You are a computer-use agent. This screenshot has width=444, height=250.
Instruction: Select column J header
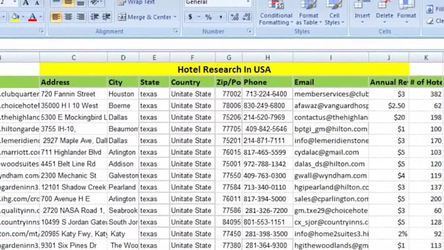[388, 57]
